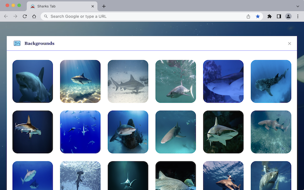Click the Backgrounds dialog title
The height and width of the screenshot is (190, 304).
(x=39, y=43)
